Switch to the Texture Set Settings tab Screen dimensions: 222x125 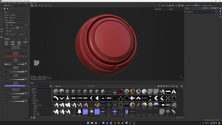(207, 6)
